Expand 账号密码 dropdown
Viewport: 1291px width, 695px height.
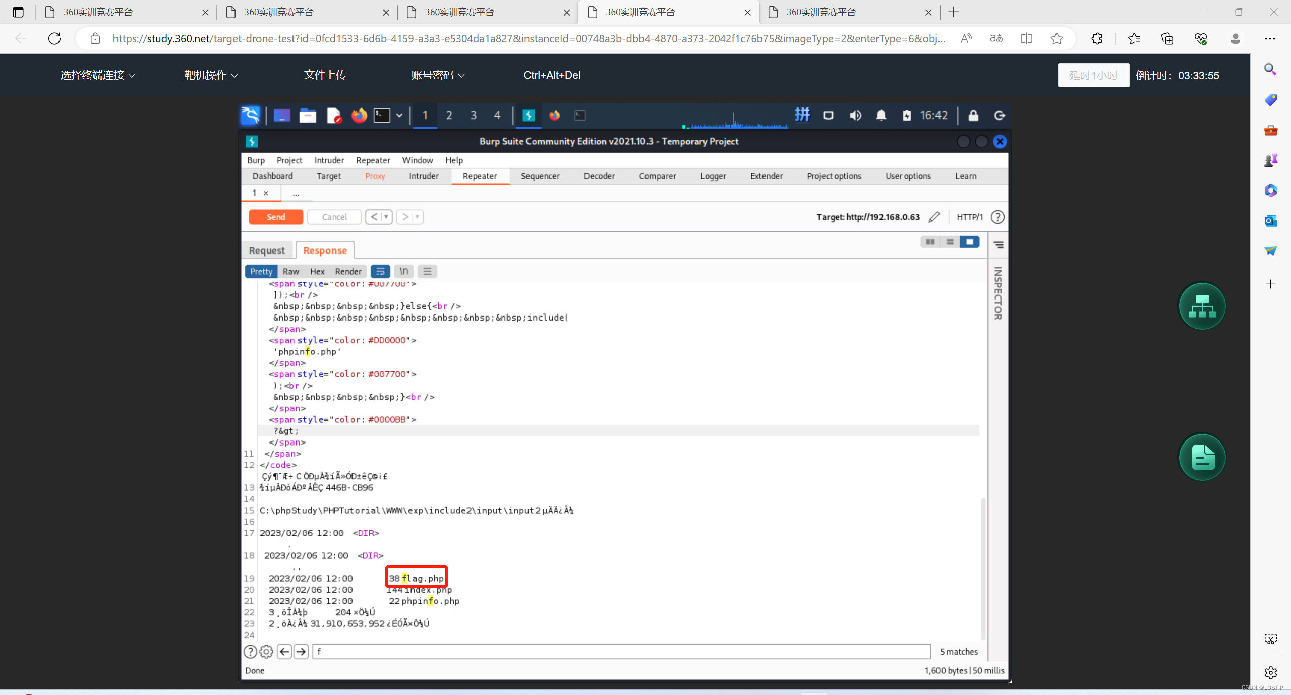click(x=438, y=75)
